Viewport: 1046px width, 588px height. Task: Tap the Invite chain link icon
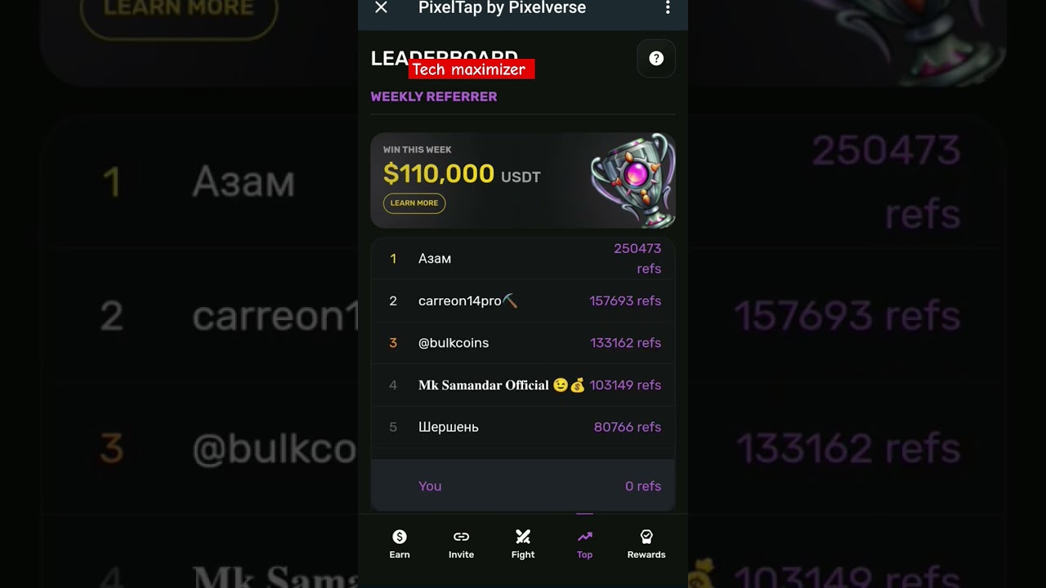pos(461,537)
